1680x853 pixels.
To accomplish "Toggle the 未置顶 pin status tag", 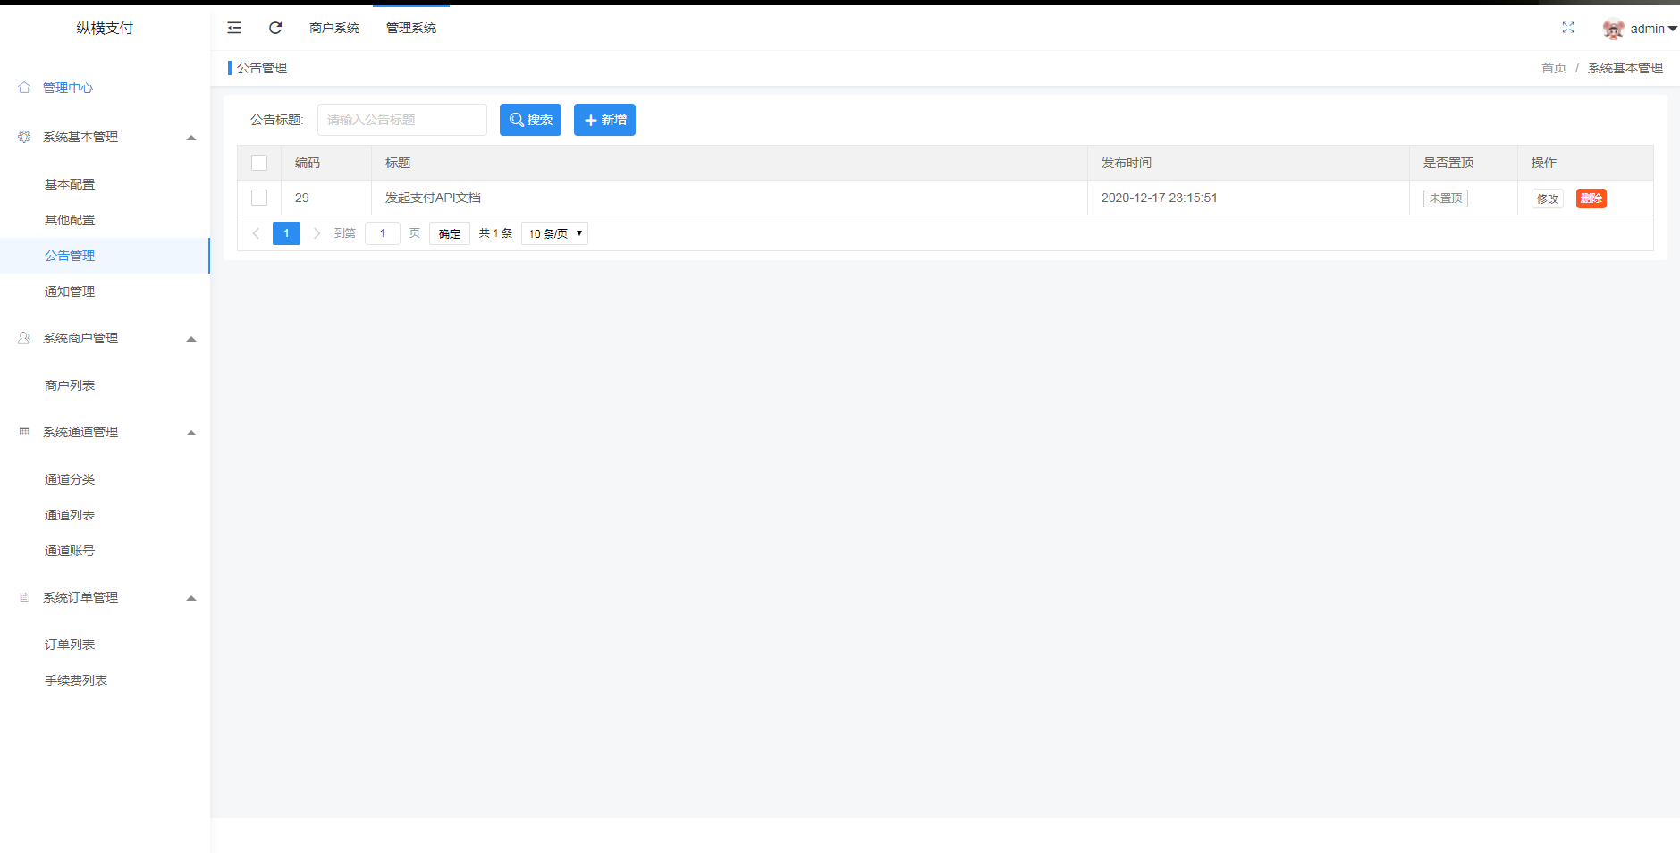I will coord(1445,198).
